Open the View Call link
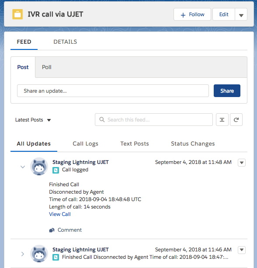257x268 pixels. pyautogui.click(x=60, y=214)
